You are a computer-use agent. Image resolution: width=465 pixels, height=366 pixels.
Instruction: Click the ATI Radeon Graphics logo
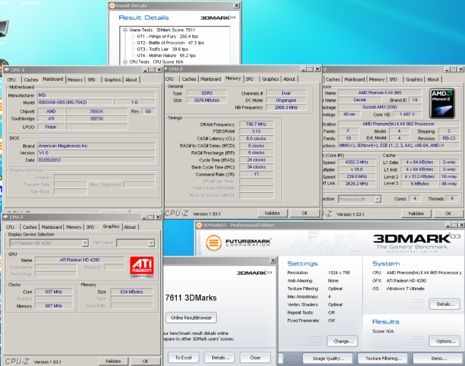143,267
